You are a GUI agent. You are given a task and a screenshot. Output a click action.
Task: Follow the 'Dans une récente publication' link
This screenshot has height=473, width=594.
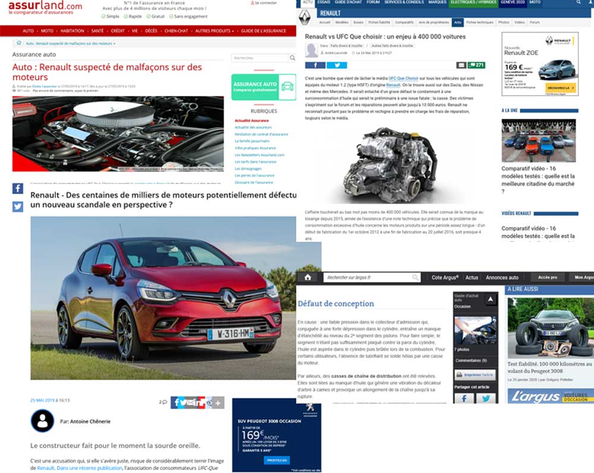click(90, 468)
